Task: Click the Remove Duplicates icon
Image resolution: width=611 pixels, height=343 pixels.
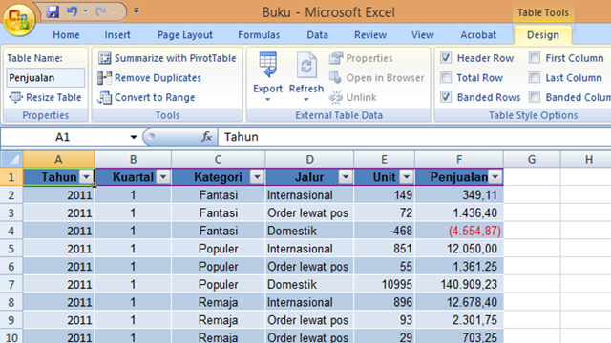Action: [104, 78]
